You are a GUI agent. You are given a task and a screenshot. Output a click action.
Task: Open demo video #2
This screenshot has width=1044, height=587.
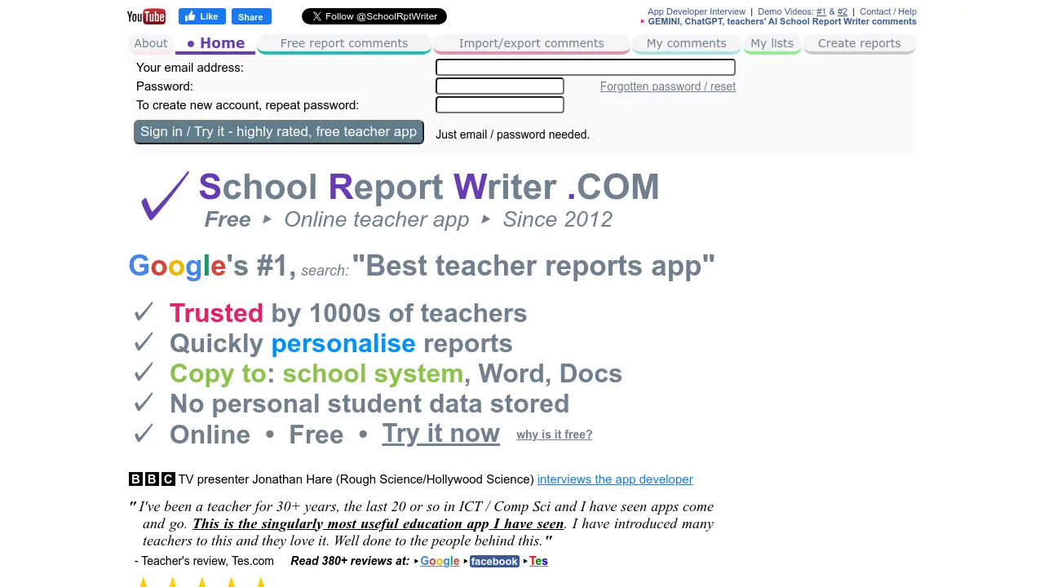point(843,11)
